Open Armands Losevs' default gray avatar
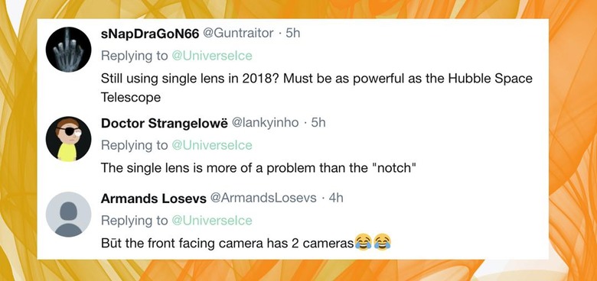The height and width of the screenshot is (281, 597). click(69, 215)
